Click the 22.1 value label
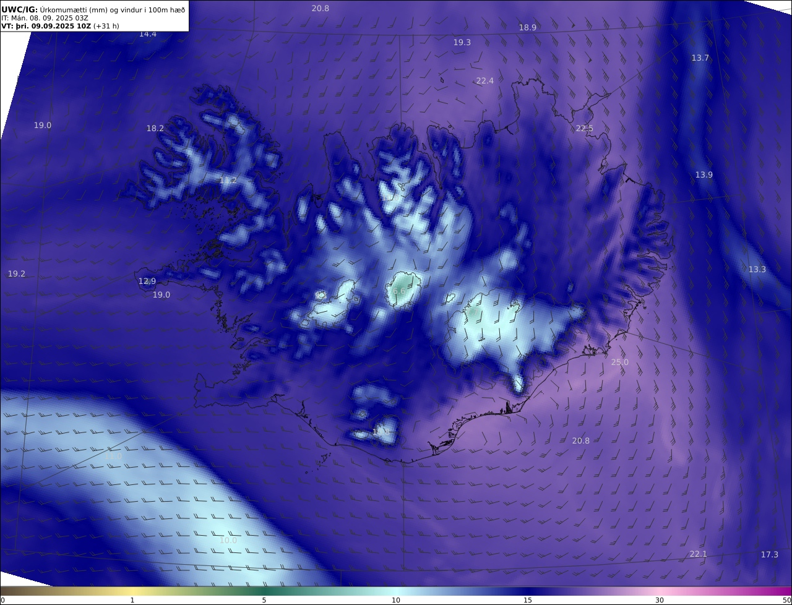 point(699,554)
